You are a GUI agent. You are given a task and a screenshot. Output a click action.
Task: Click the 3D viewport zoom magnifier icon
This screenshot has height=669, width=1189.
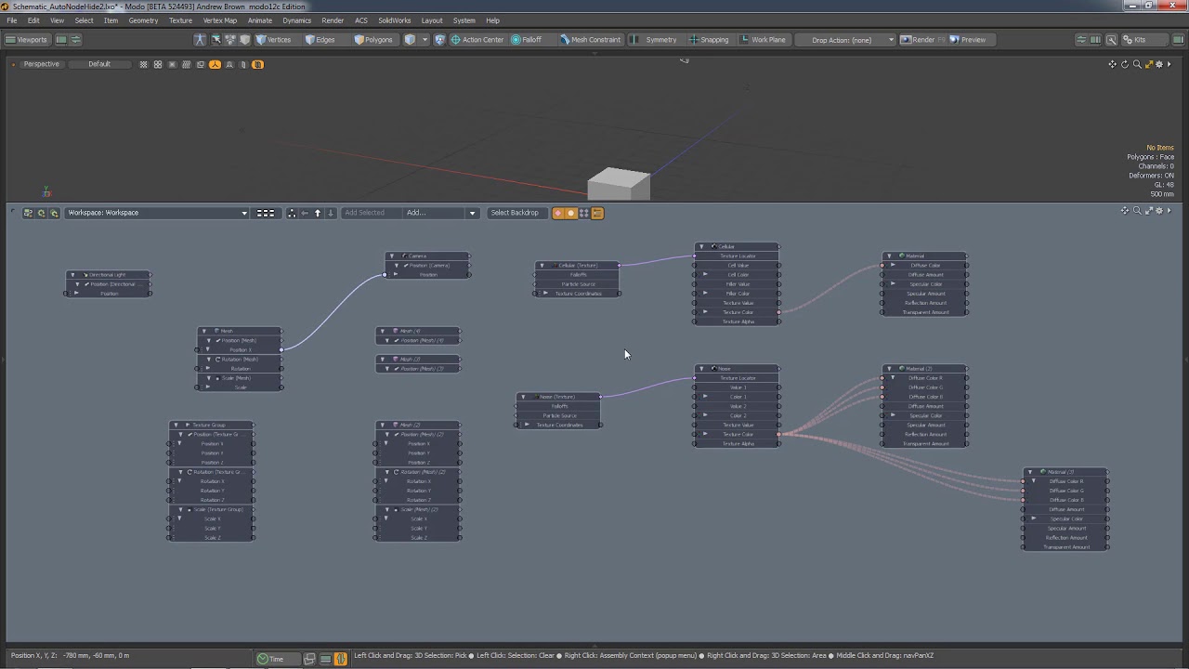1136,64
